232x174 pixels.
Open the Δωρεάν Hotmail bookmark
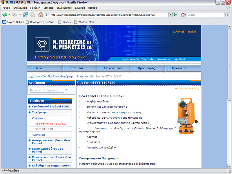point(13,22)
